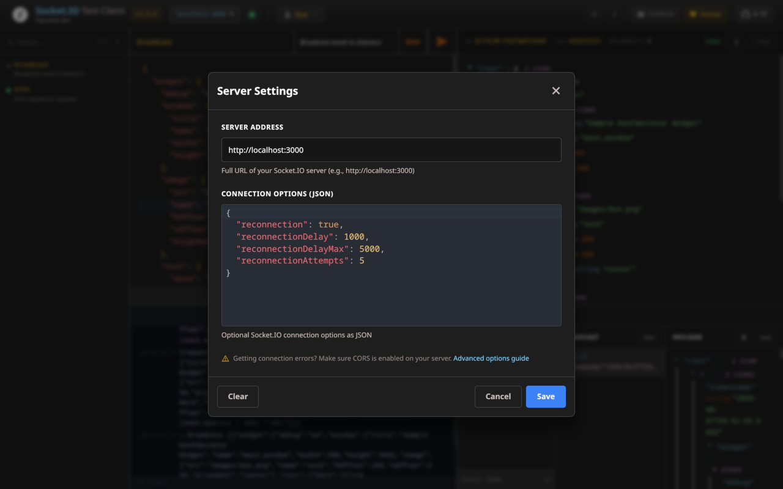
Task: Click the "reconnectionDelay" key in the JSON
Action: click(285, 237)
